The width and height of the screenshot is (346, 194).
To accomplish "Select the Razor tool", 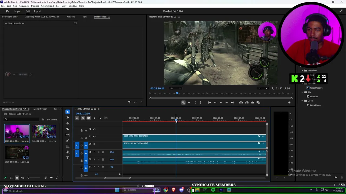I will click(68, 129).
